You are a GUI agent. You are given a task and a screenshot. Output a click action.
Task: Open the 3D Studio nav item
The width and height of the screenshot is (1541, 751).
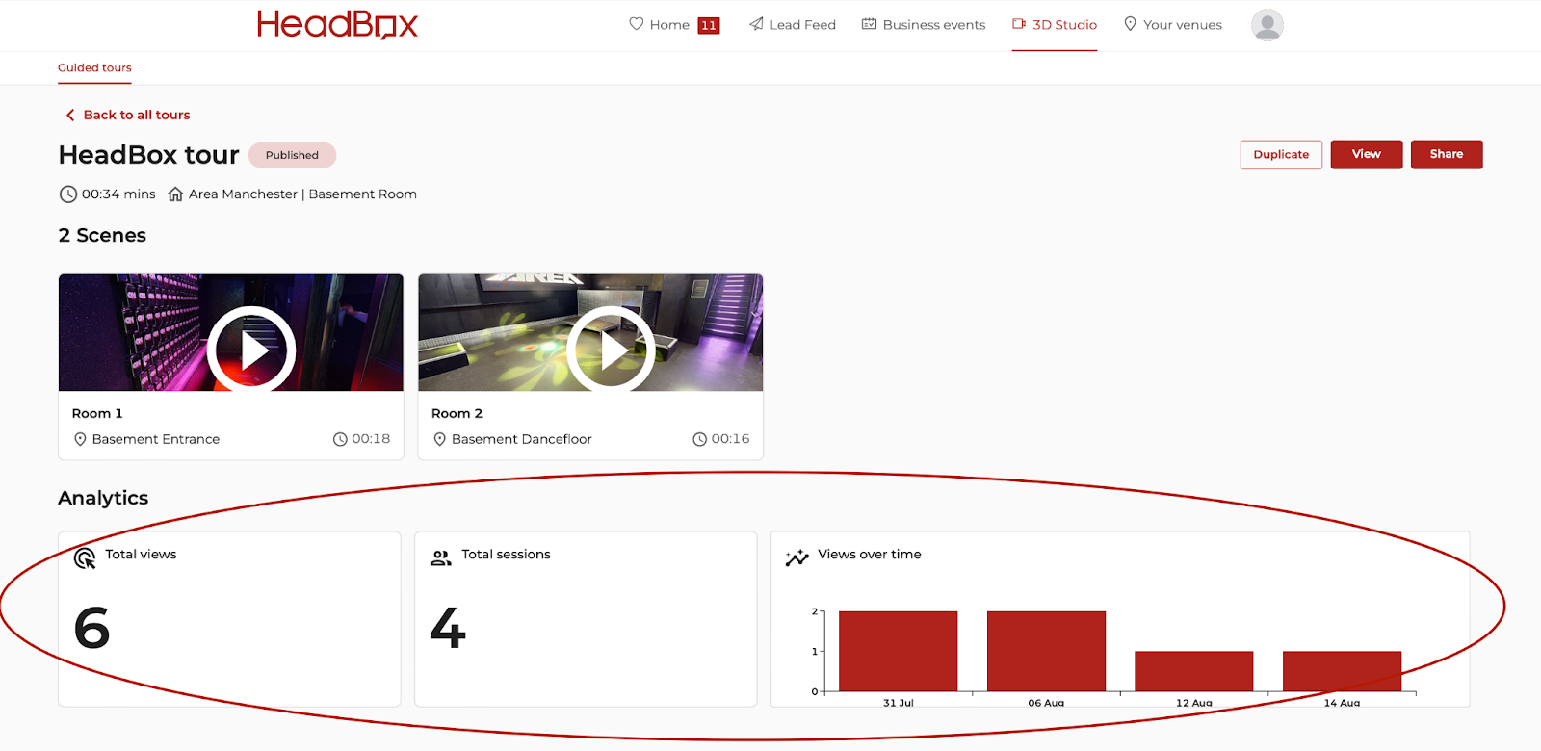(x=1064, y=25)
